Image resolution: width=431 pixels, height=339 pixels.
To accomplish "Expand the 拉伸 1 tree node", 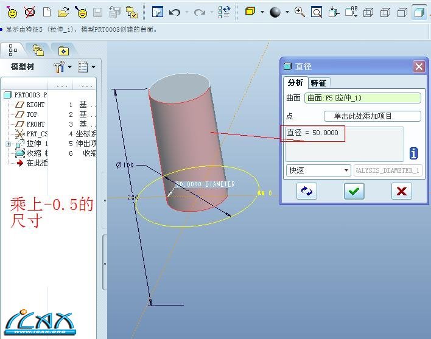I will tap(8, 144).
